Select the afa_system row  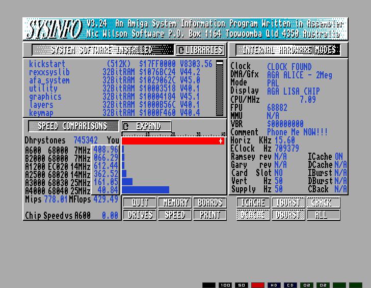(115, 80)
